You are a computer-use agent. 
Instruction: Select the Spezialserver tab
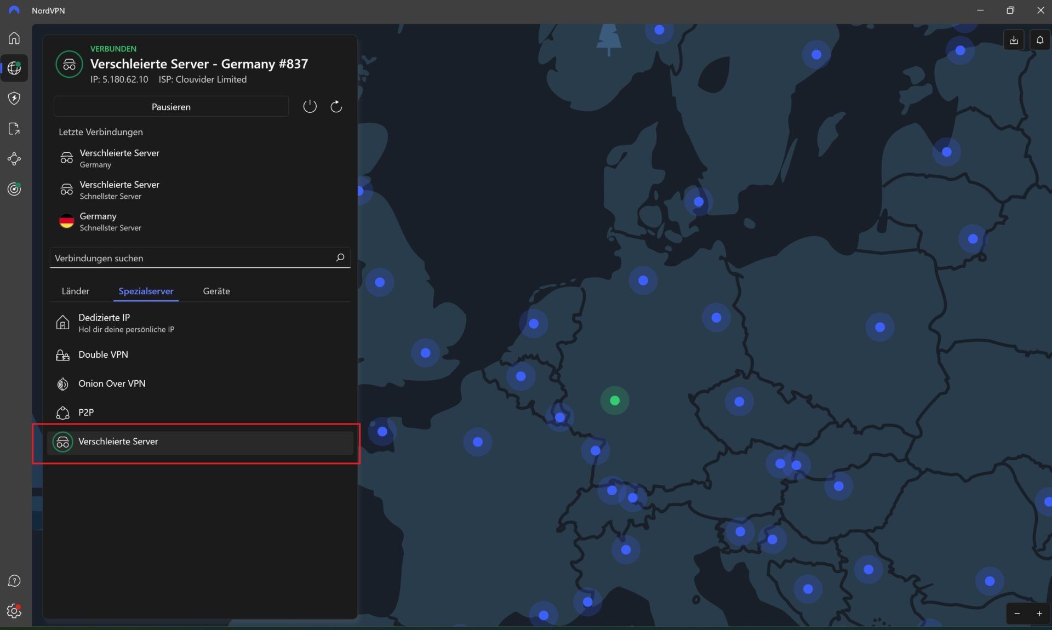[x=146, y=291]
